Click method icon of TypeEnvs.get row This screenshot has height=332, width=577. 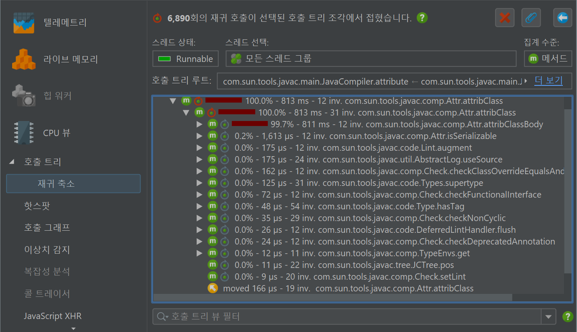pyautogui.click(x=213, y=253)
